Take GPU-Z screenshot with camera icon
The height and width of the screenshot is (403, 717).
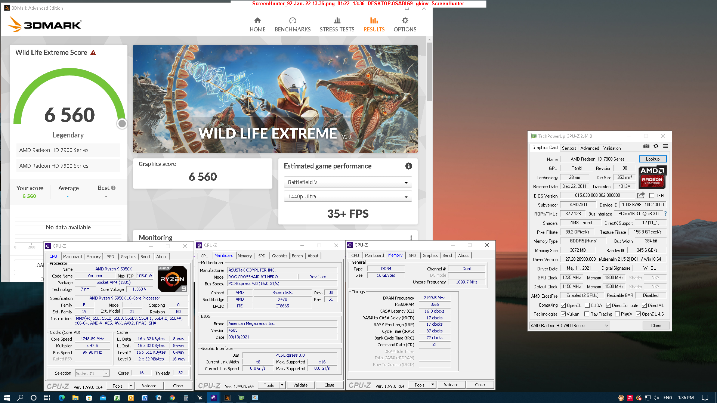point(646,146)
